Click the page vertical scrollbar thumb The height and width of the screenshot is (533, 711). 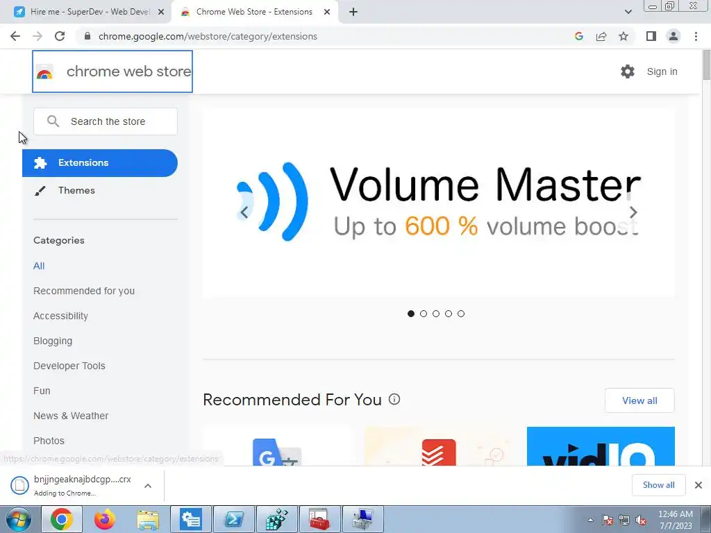tap(706, 66)
